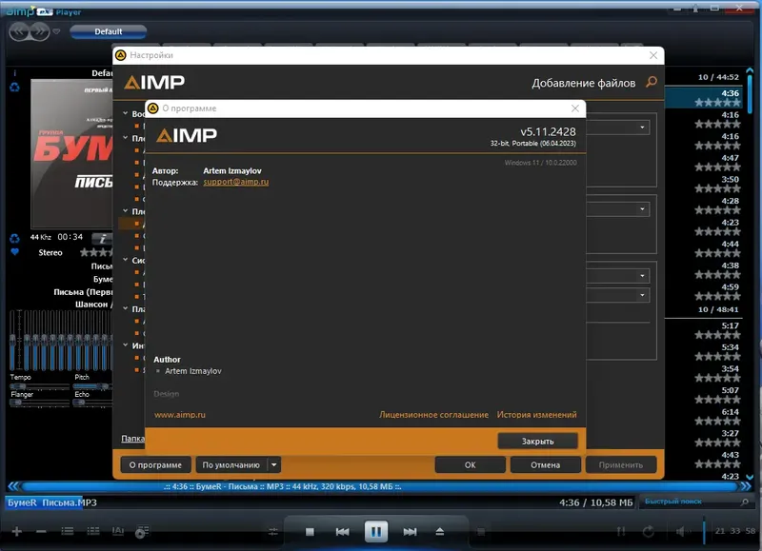
Task: Pause the current playback
Action: click(x=376, y=531)
